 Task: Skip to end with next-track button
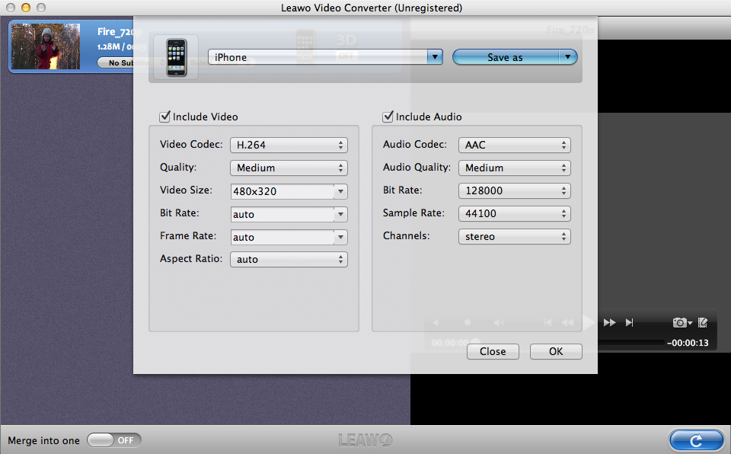click(630, 322)
